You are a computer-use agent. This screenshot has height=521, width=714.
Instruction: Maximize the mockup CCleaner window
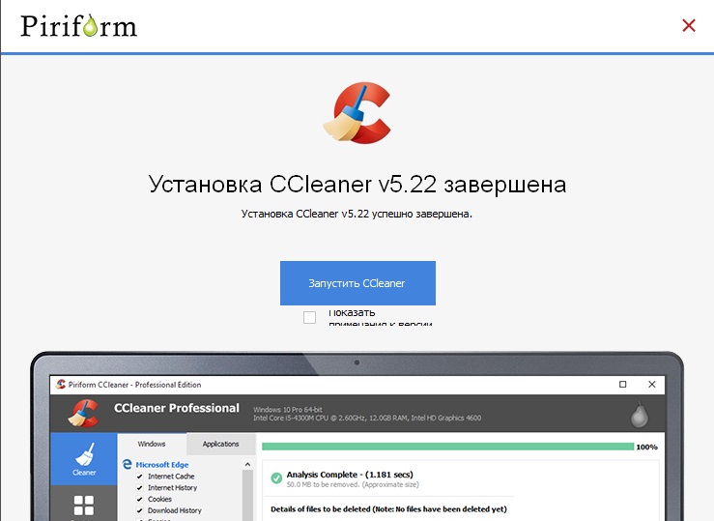pyautogui.click(x=622, y=385)
